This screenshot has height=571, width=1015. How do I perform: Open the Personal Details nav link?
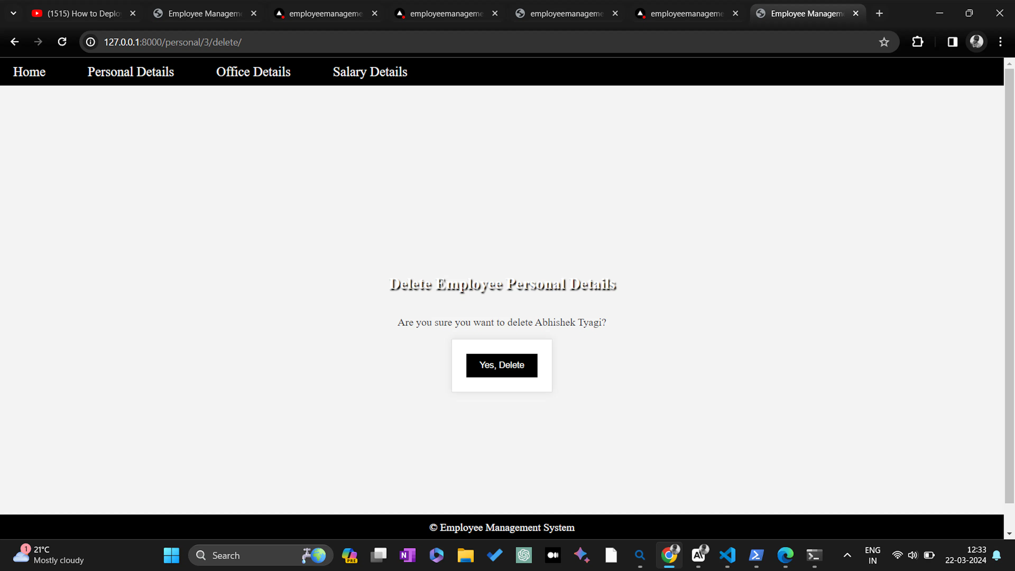(x=130, y=72)
